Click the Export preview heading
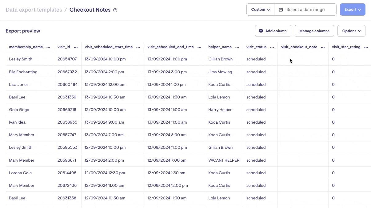 coord(23,31)
